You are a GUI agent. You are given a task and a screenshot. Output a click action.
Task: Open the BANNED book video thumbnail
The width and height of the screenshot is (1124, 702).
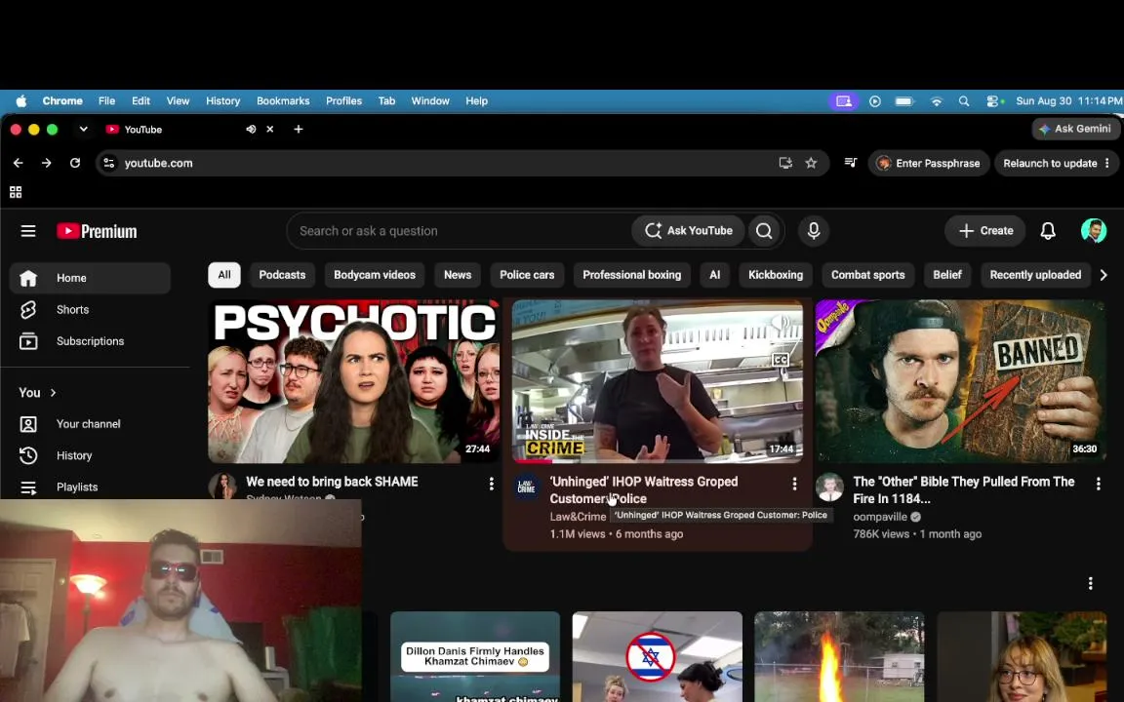(960, 381)
